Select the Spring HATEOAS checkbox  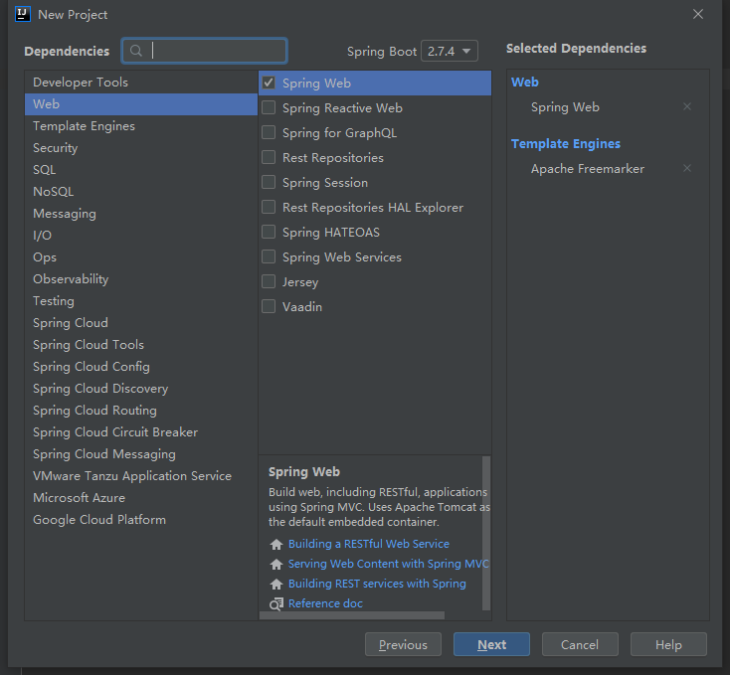tap(269, 232)
